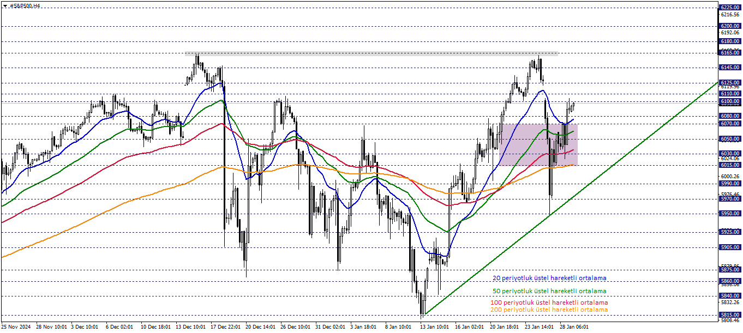The height and width of the screenshot is (333, 743).
Task: Click the 5970.00 price level label
Action: click(730, 199)
